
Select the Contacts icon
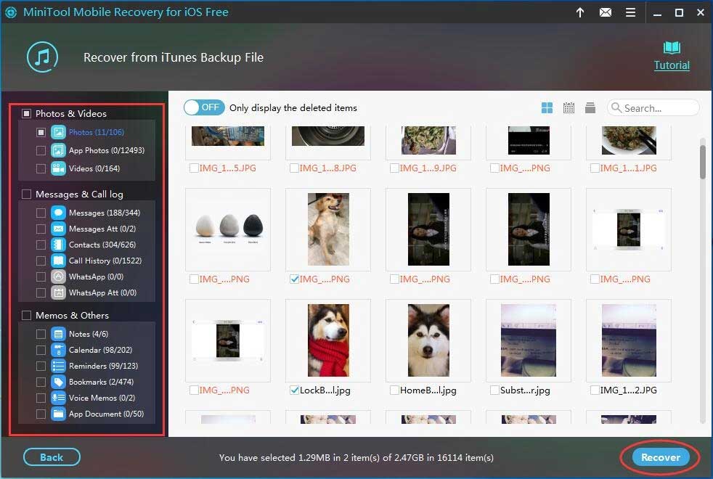point(58,245)
